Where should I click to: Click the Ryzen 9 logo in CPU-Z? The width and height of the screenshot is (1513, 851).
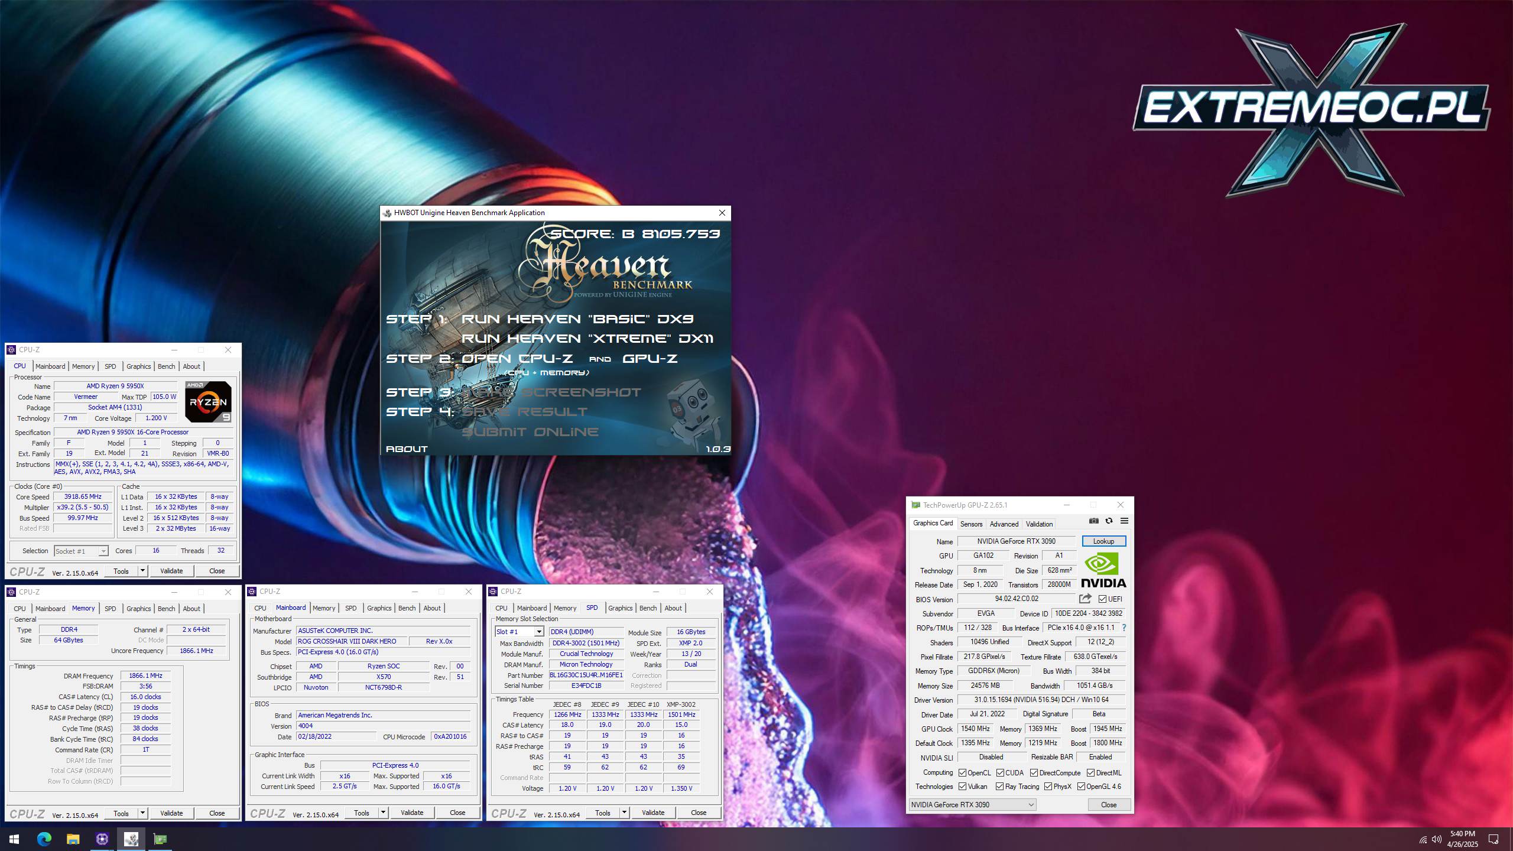click(208, 402)
